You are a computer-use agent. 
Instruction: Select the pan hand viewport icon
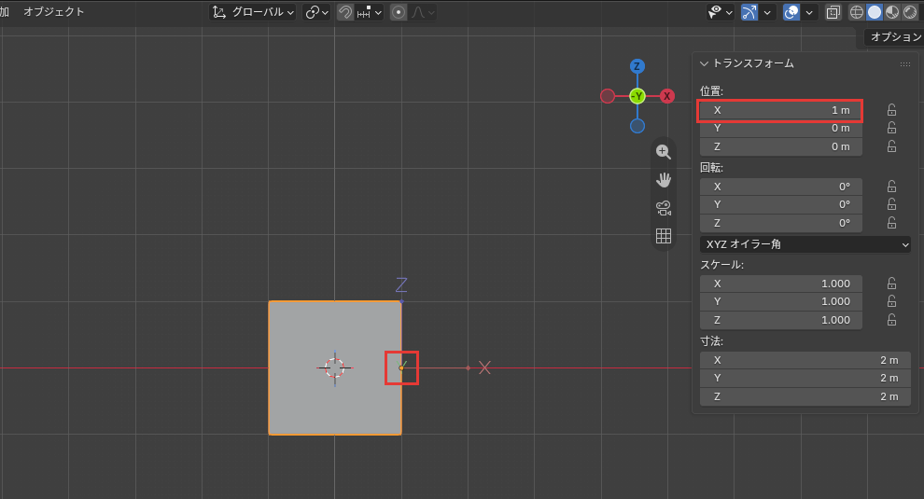click(x=664, y=180)
